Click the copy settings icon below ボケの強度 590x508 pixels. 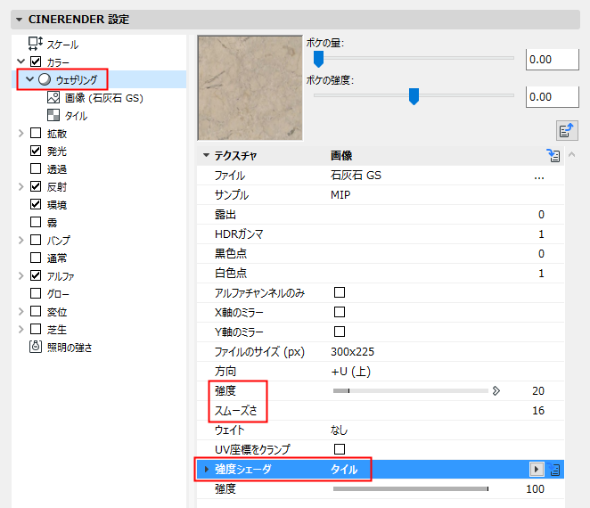tap(567, 131)
